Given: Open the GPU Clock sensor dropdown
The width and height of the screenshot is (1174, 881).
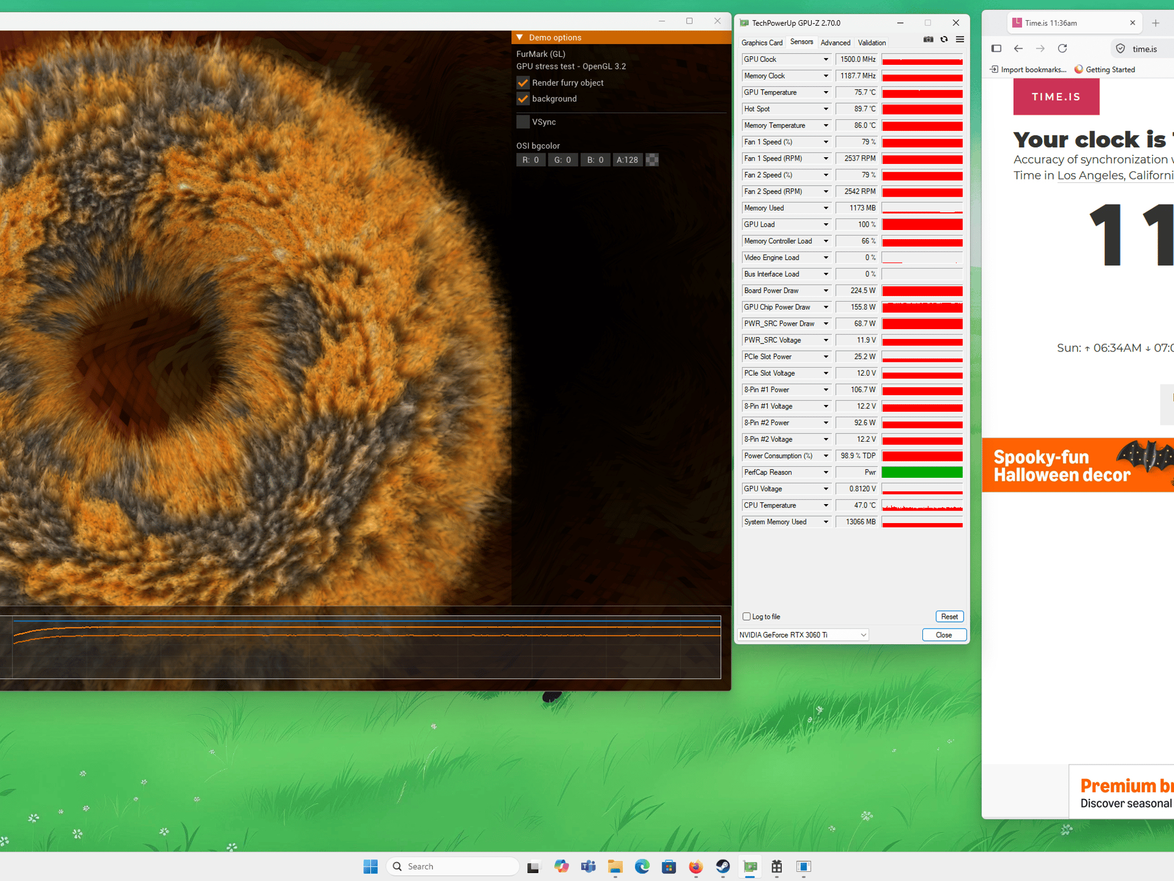Looking at the screenshot, I should 826,59.
